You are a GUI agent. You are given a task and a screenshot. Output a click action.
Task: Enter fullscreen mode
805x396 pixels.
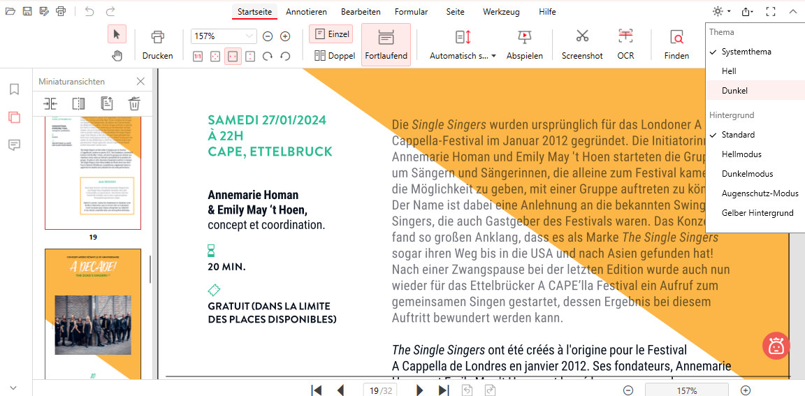(x=770, y=11)
